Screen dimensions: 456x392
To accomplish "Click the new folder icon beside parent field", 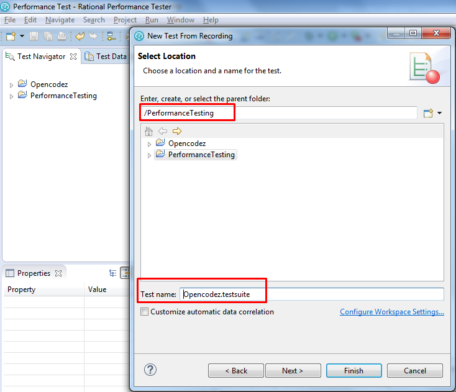I will pyautogui.click(x=428, y=113).
